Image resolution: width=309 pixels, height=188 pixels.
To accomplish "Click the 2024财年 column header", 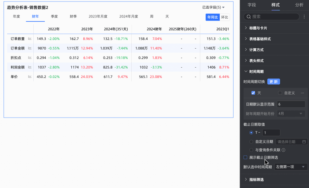I will point(154,29).
